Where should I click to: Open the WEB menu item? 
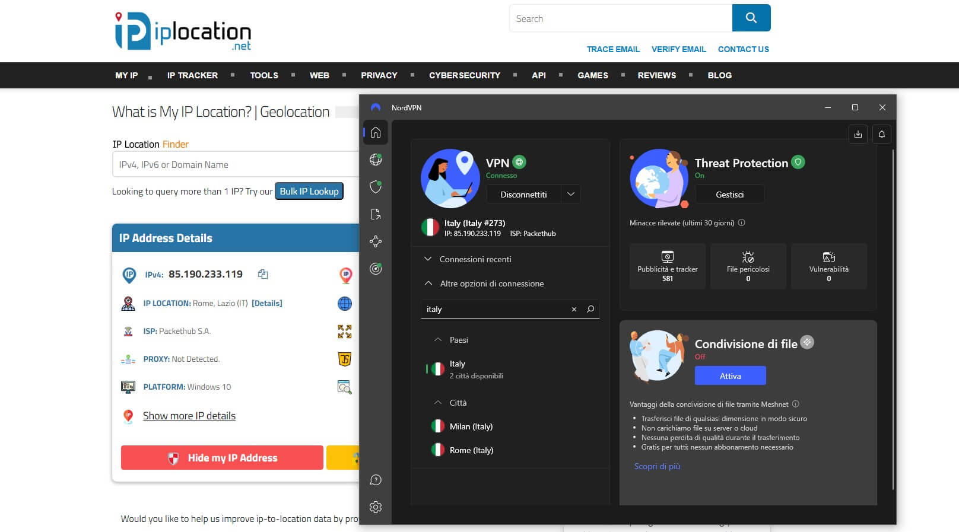319,75
